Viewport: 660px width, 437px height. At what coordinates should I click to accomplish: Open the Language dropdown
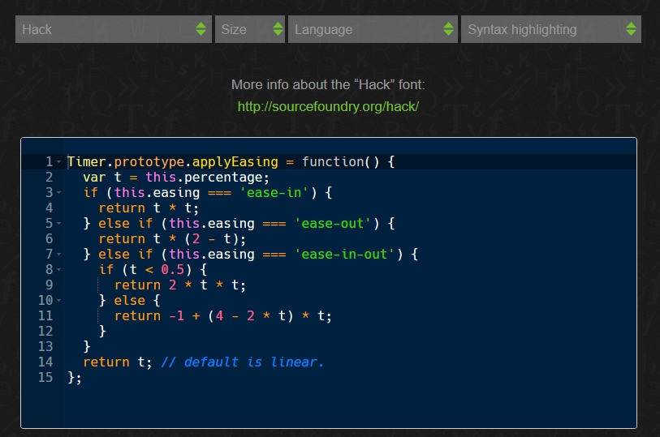pos(373,29)
